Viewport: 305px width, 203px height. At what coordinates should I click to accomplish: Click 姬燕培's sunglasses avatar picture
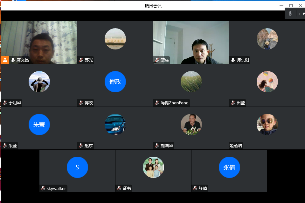267,124
